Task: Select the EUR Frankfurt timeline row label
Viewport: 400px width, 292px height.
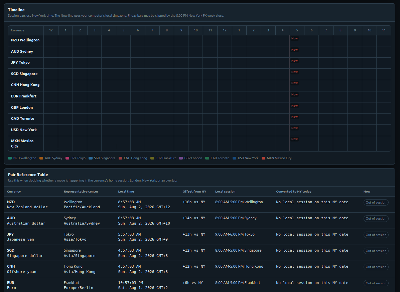Action: 24,96
